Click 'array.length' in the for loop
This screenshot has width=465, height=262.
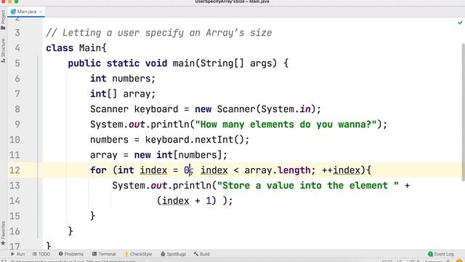pyautogui.click(x=278, y=170)
